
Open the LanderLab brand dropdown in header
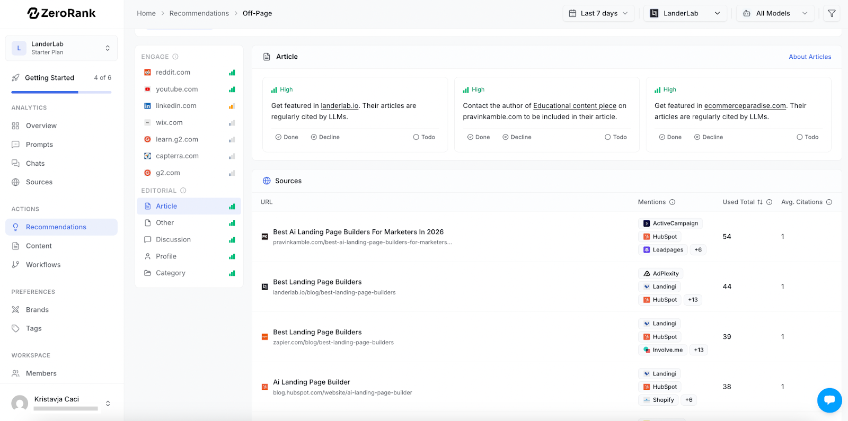tap(686, 13)
